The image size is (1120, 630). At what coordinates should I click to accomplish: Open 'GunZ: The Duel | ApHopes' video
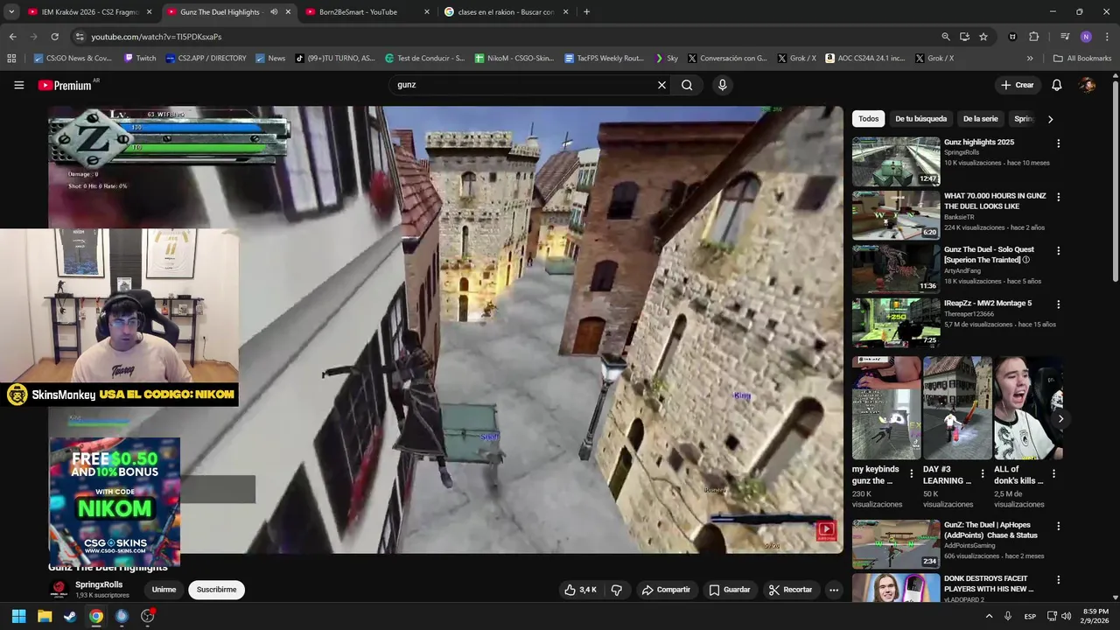click(896, 544)
